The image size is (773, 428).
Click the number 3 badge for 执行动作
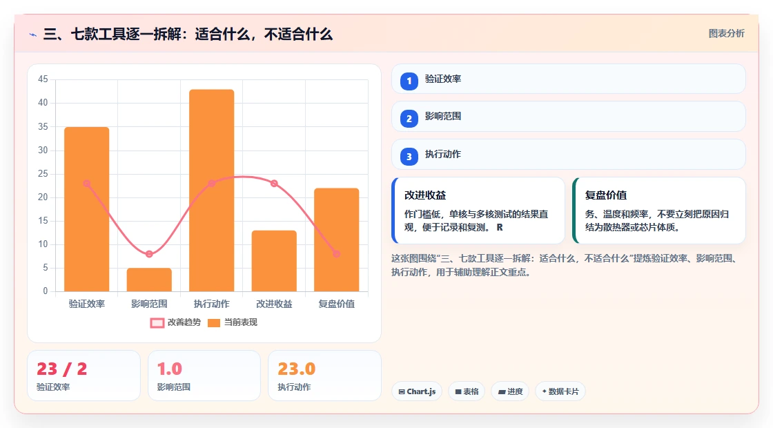(409, 157)
